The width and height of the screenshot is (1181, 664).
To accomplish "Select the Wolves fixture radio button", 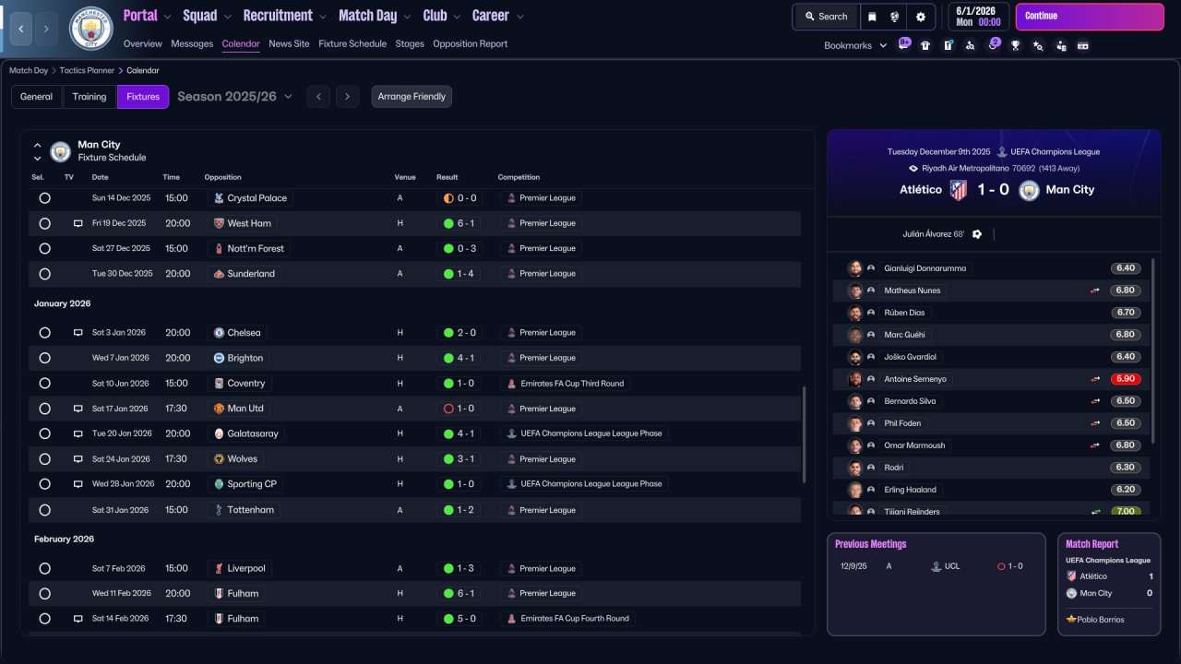I will (x=44, y=458).
